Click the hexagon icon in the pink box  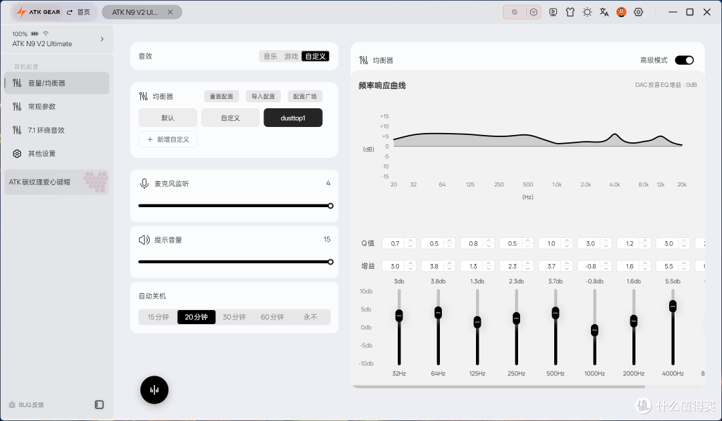(533, 13)
